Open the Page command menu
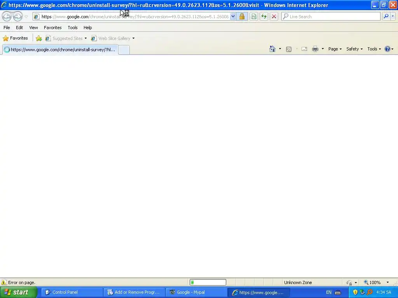This screenshot has height=298, width=398. tap(335, 49)
